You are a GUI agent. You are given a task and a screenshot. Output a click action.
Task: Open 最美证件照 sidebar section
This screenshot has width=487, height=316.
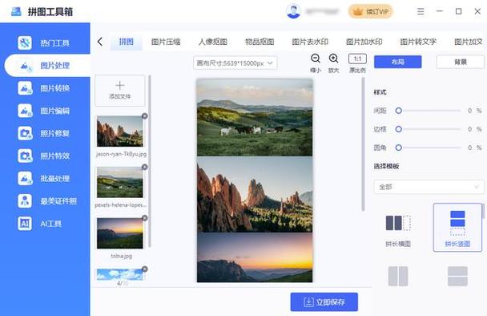tap(46, 201)
